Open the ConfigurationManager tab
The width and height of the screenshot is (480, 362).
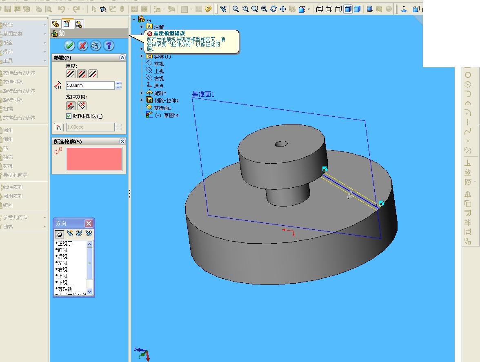[x=78, y=24]
